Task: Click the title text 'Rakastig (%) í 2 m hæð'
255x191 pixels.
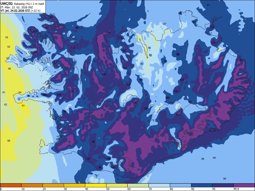Action: 29,4
